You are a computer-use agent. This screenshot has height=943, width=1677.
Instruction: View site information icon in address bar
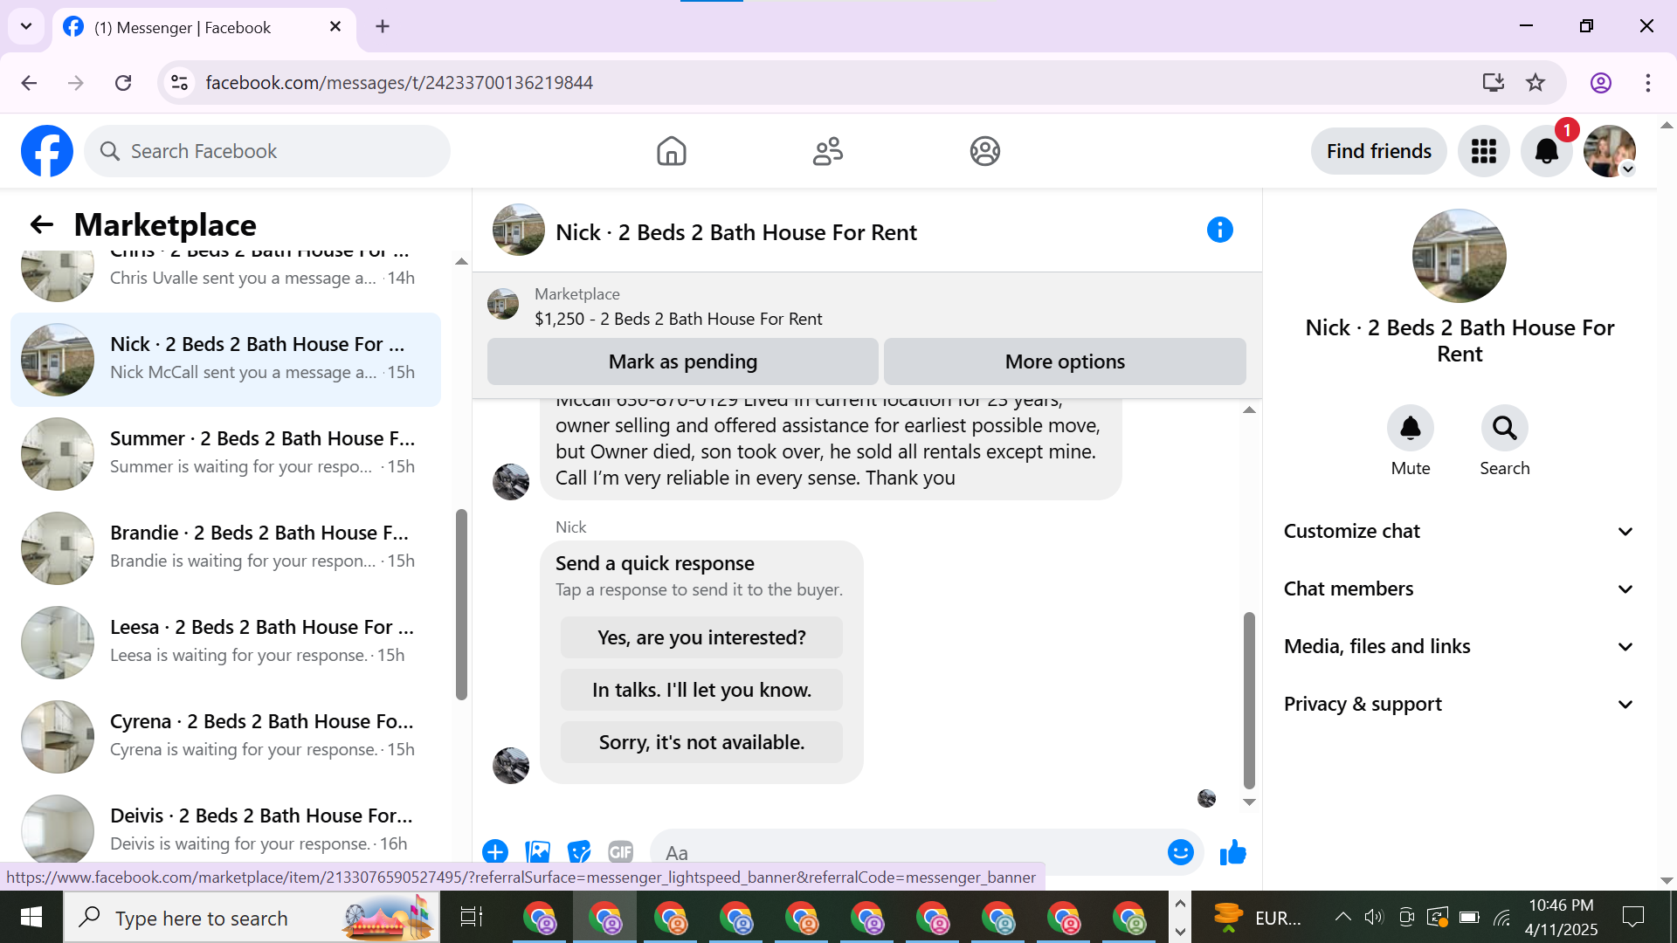(x=179, y=83)
